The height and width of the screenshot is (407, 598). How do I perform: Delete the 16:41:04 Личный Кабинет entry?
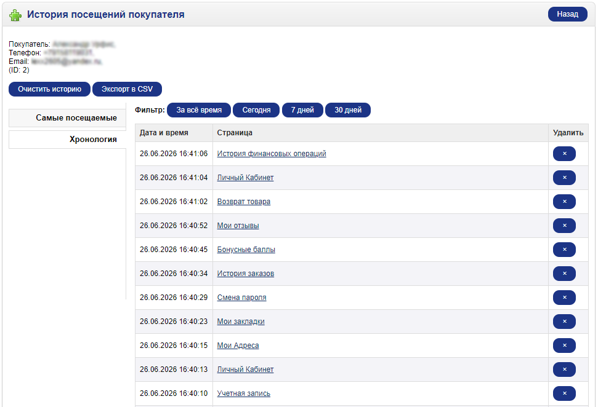point(564,178)
